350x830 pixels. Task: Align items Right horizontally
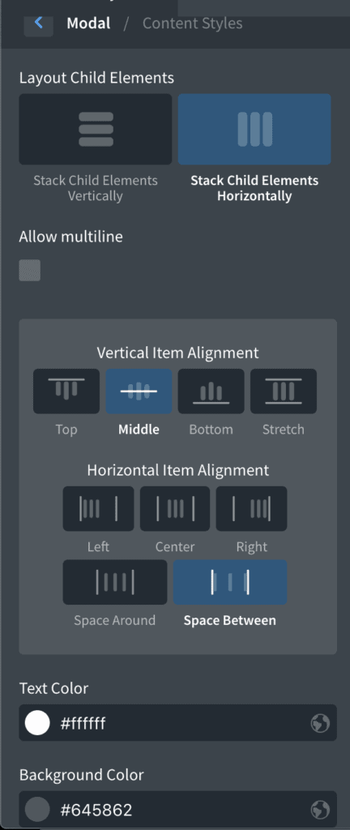252,509
